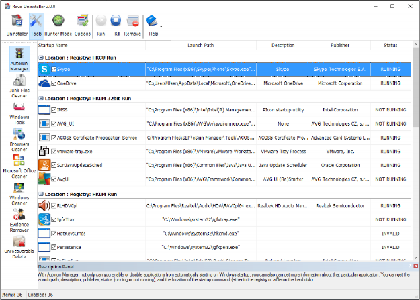Open Browsers Cleaner tool

[19, 140]
